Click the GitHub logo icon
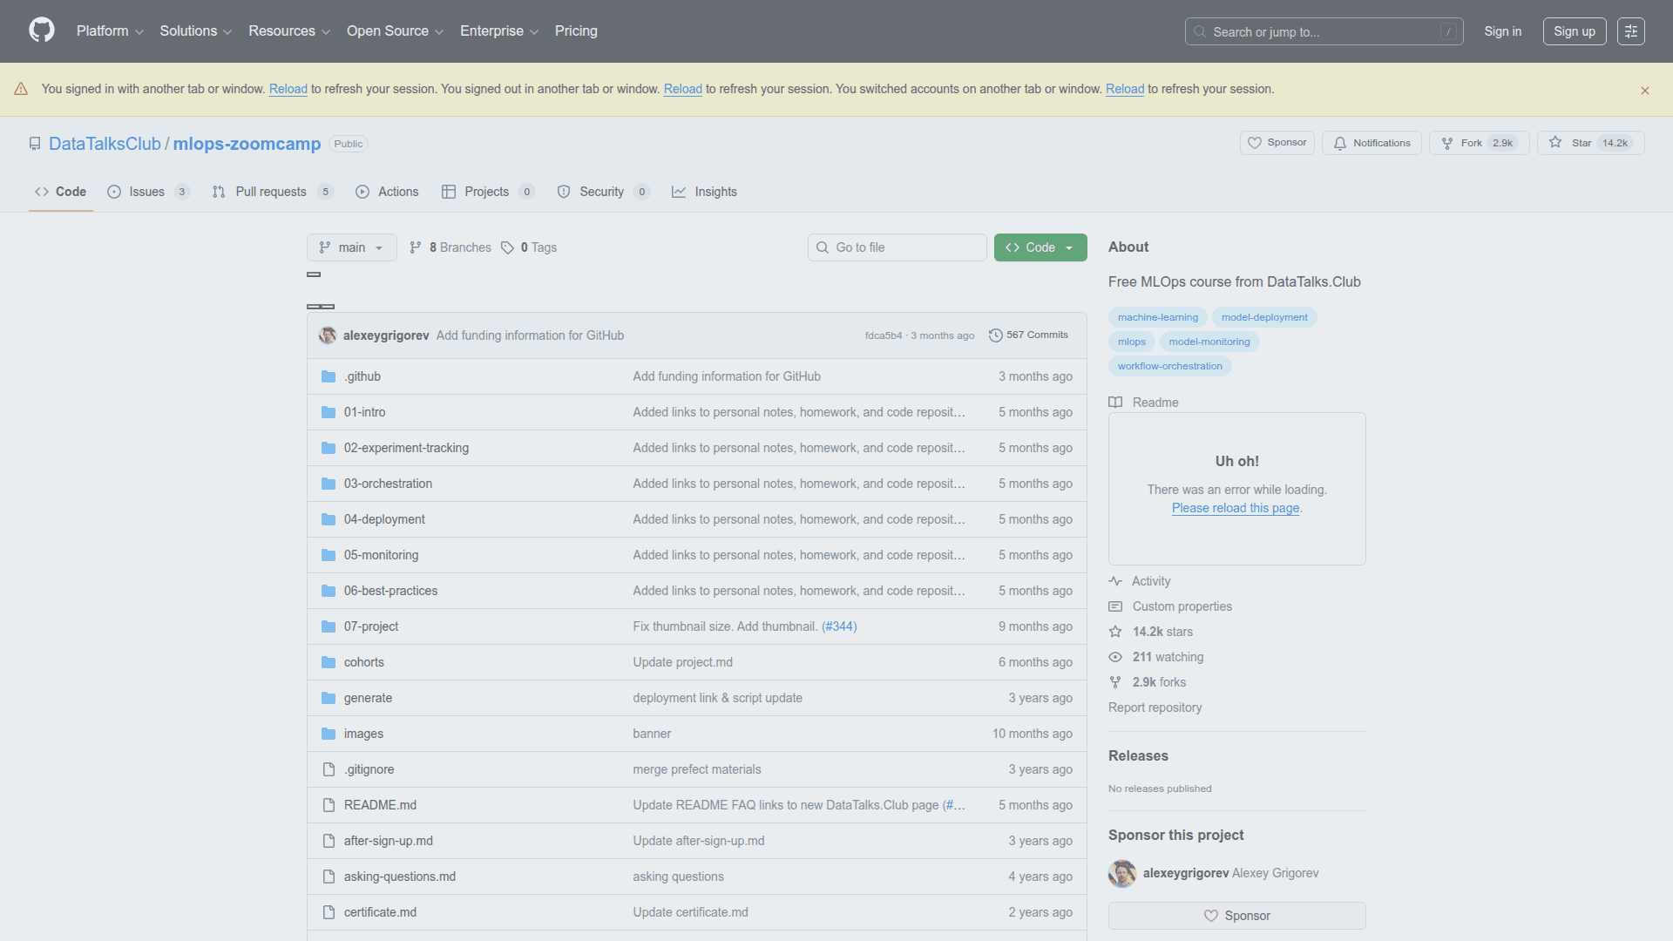The height and width of the screenshot is (941, 1673). (x=42, y=30)
